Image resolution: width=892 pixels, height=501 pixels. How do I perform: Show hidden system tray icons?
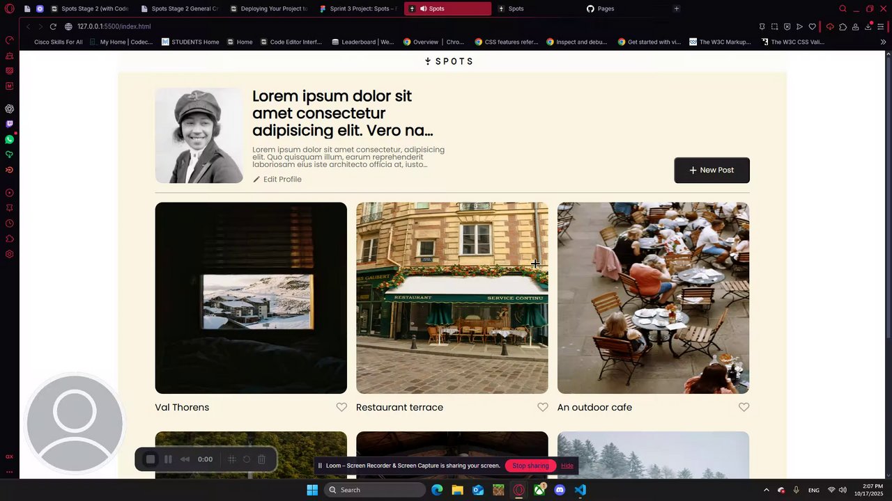tap(767, 490)
